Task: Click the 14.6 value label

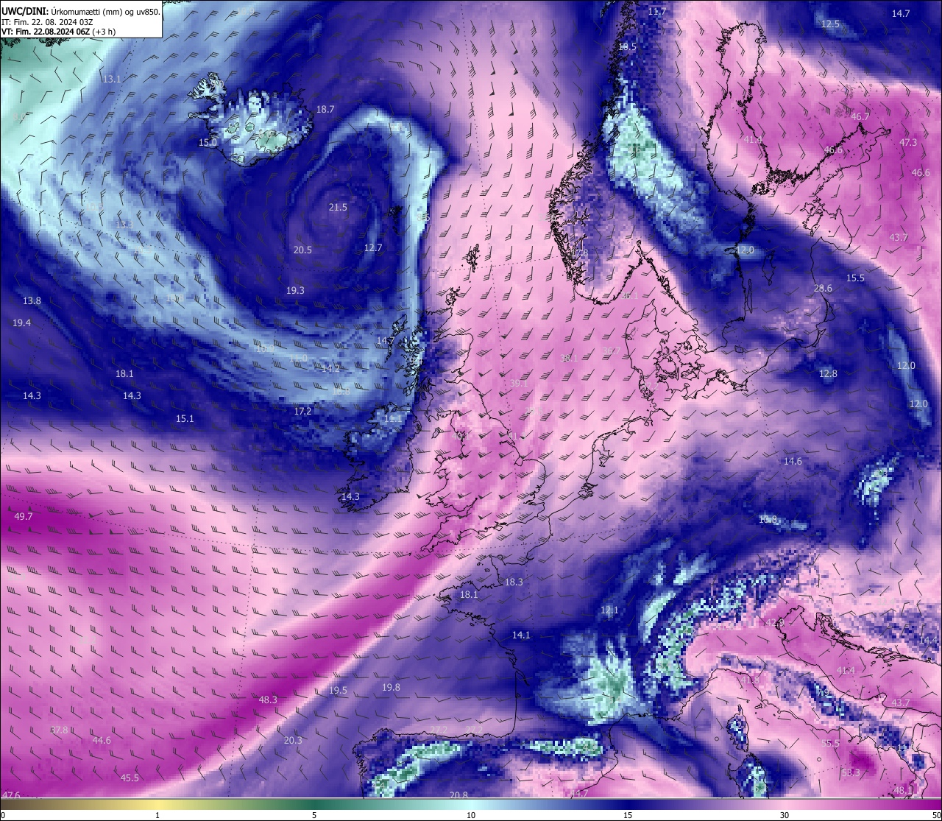Action: pyautogui.click(x=793, y=462)
